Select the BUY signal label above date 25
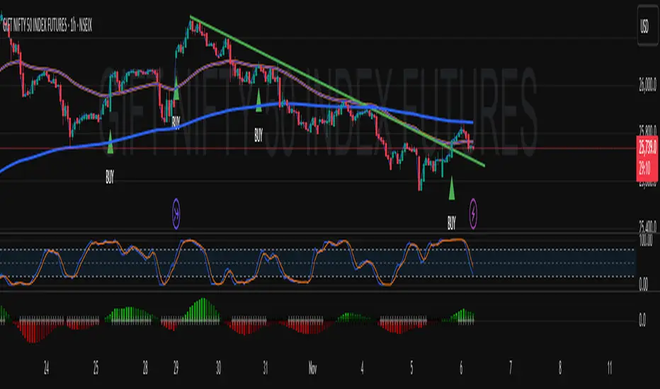 pyautogui.click(x=110, y=178)
